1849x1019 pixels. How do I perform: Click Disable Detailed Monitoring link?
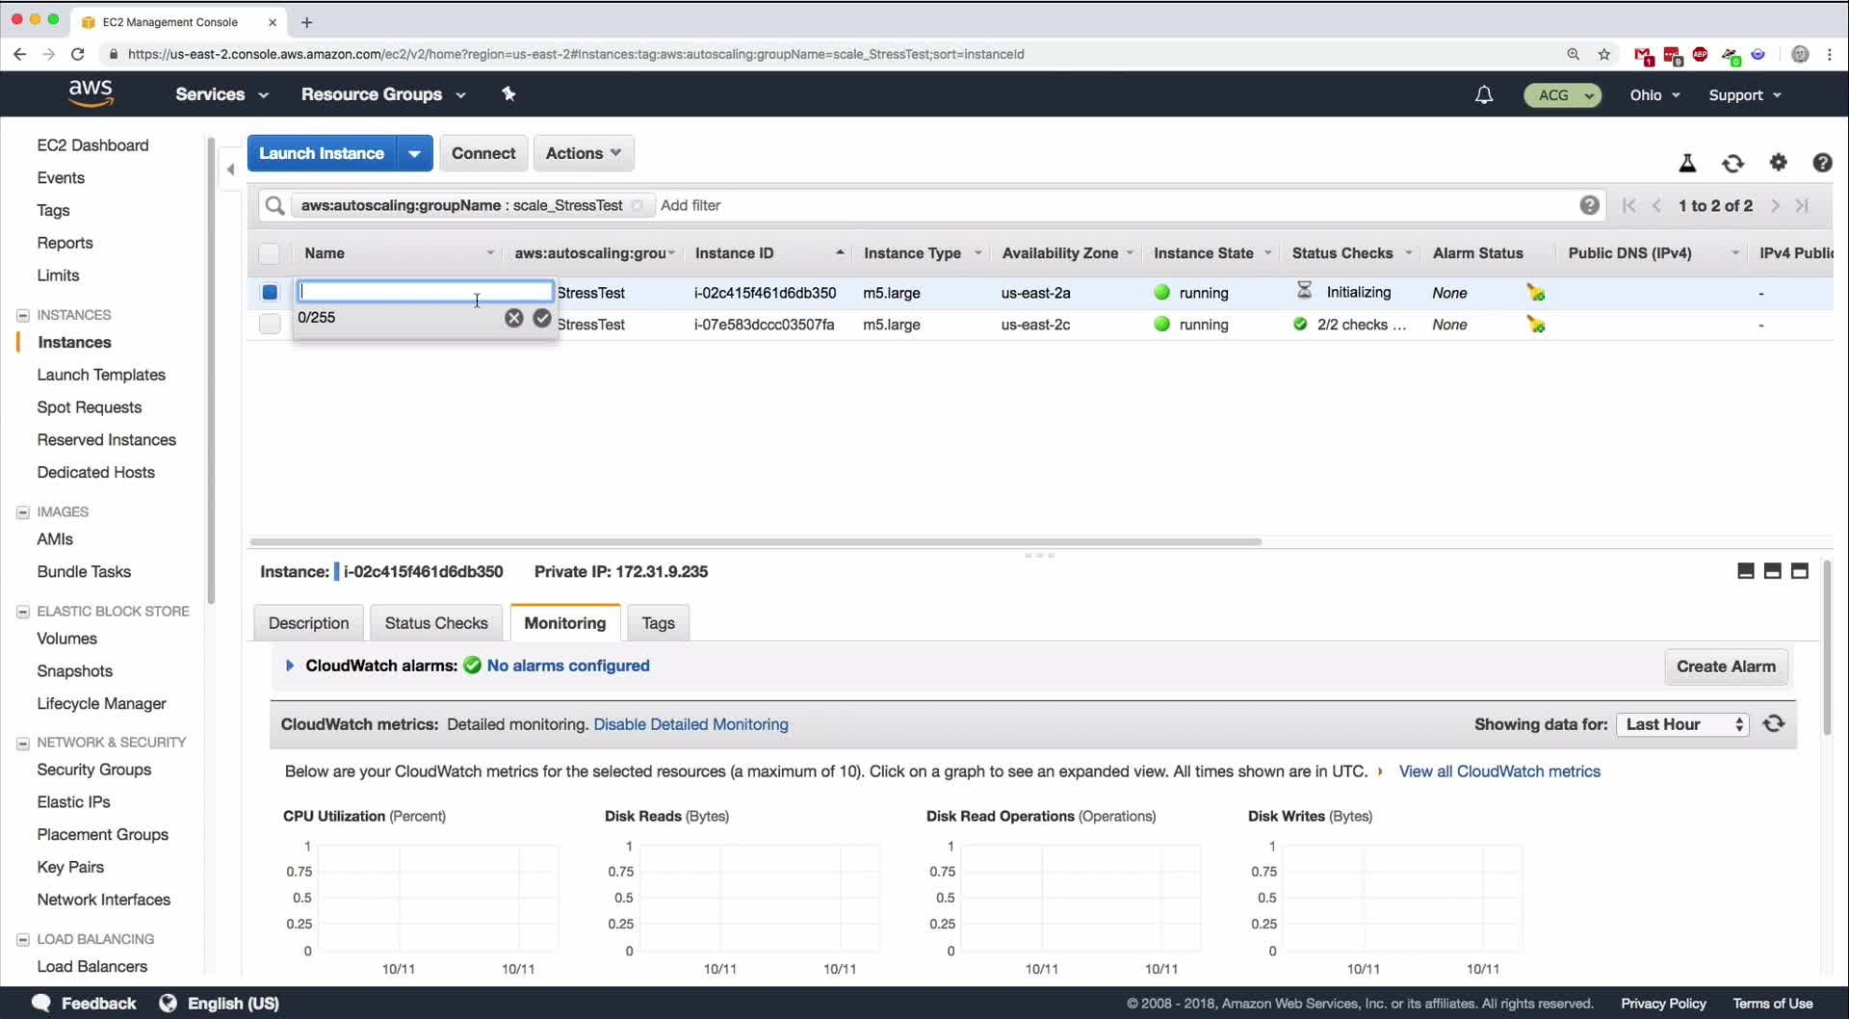pos(690,724)
